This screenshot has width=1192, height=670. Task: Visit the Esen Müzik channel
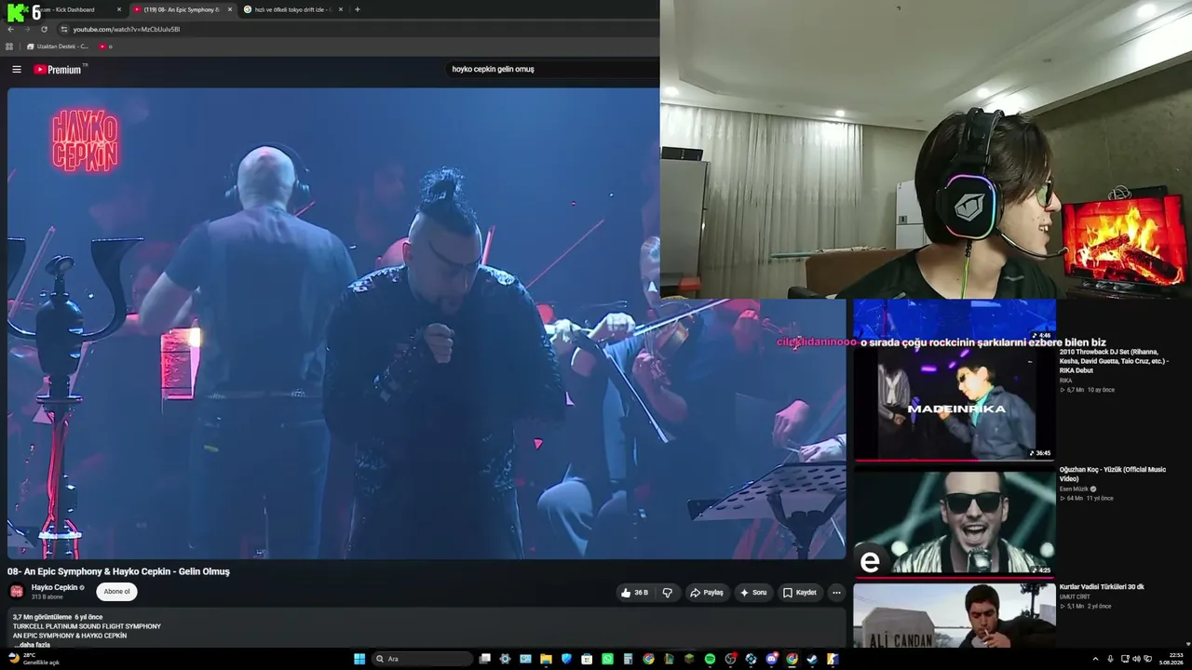coord(1075,489)
